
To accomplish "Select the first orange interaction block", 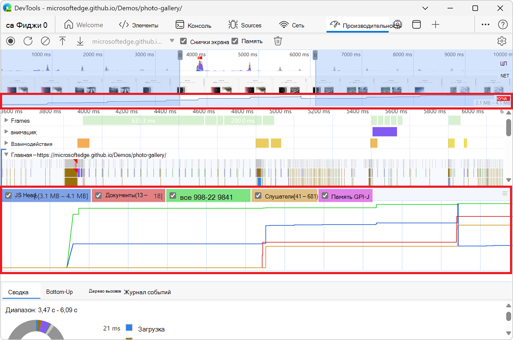I will (83, 143).
